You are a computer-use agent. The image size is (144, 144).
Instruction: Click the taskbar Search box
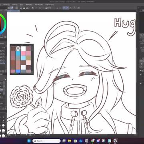click(46, 141)
